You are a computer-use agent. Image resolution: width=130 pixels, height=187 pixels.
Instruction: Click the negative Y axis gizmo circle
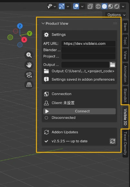tap(10, 37)
